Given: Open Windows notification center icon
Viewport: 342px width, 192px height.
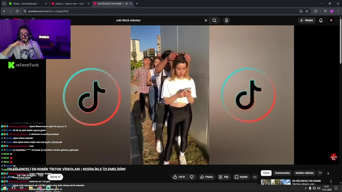Looking at the screenshot, I should 336,188.
